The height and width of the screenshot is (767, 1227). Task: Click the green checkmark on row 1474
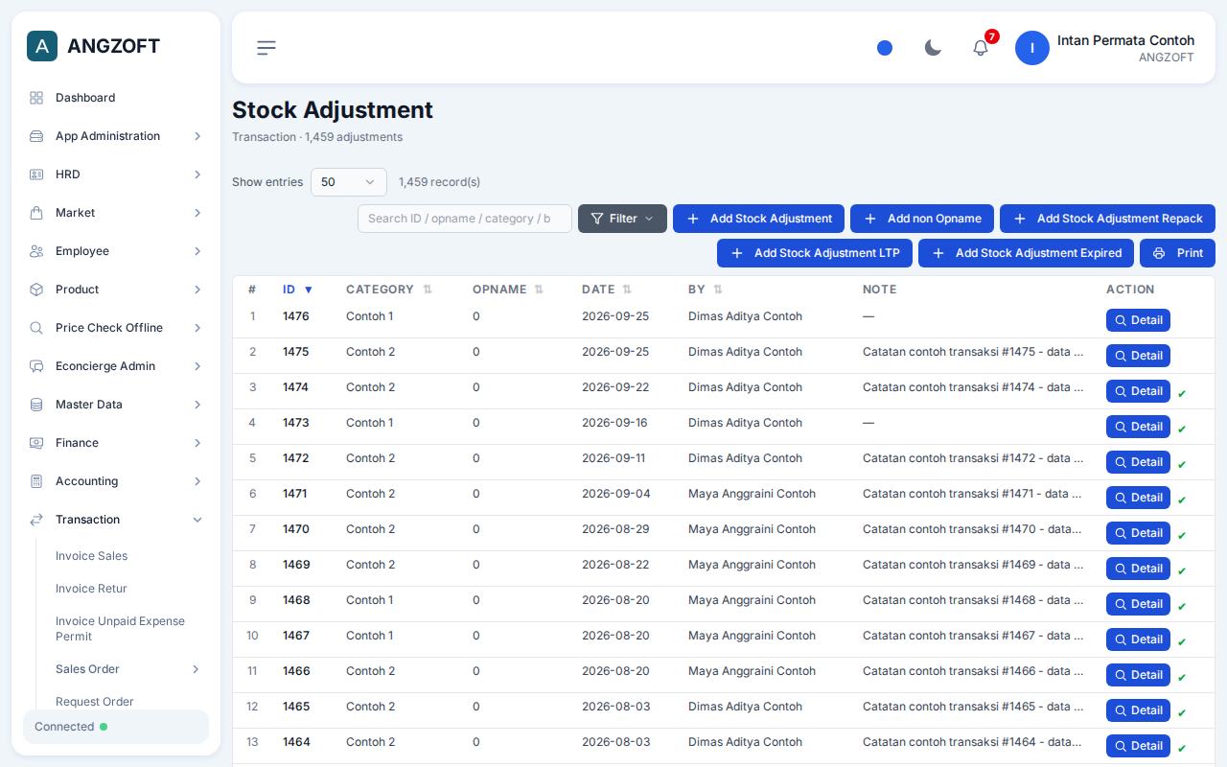click(1182, 393)
